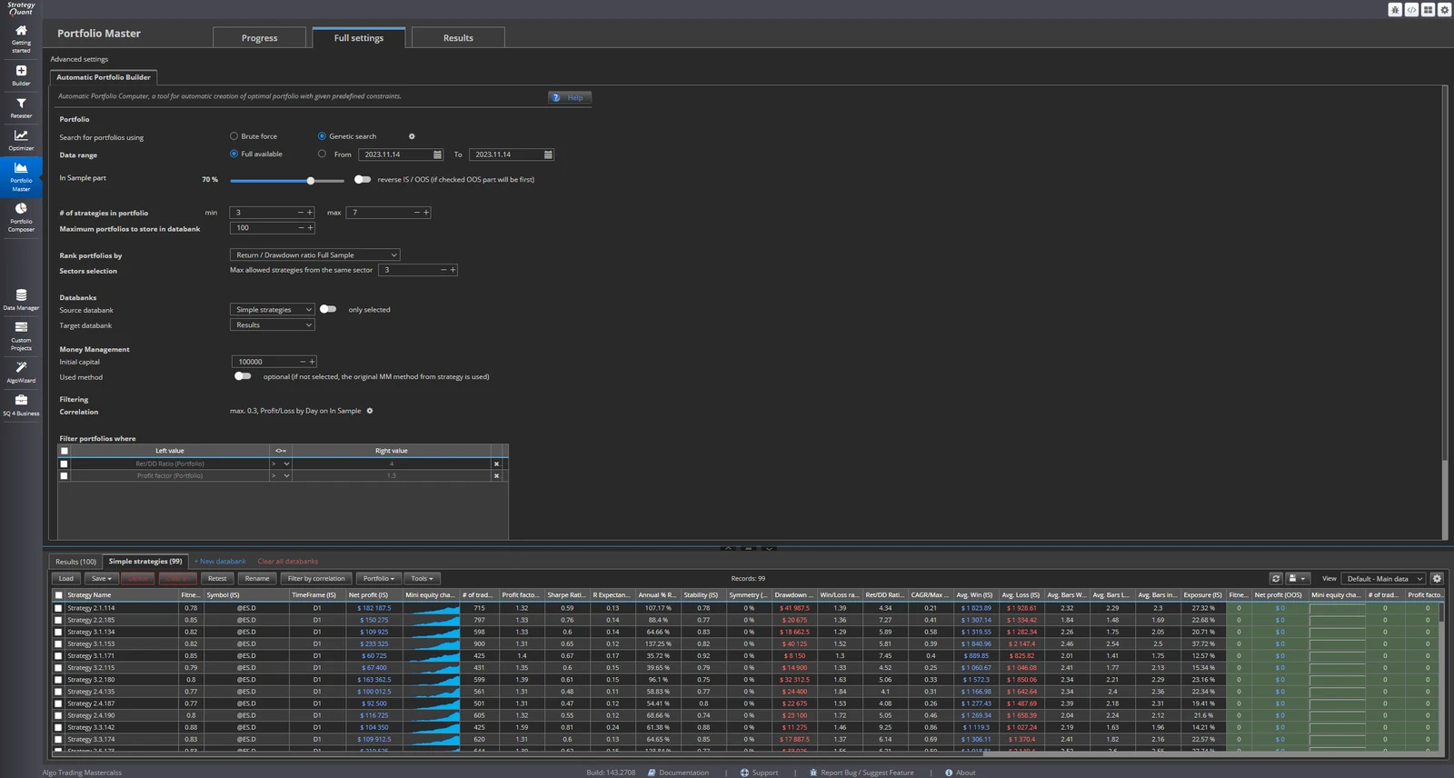This screenshot has height=778, width=1454.
Task: Delete Ret/DD Ratio filter row
Action: [496, 464]
